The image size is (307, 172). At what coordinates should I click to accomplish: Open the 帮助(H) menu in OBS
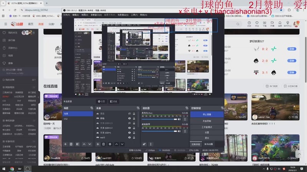(x=144, y=15)
